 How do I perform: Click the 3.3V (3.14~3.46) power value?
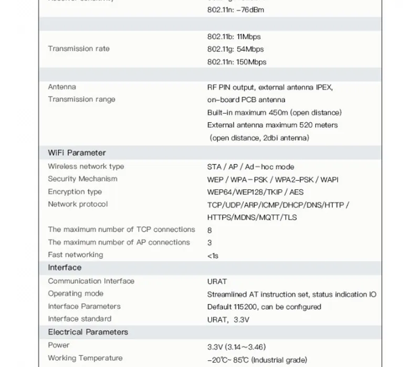coord(236,347)
